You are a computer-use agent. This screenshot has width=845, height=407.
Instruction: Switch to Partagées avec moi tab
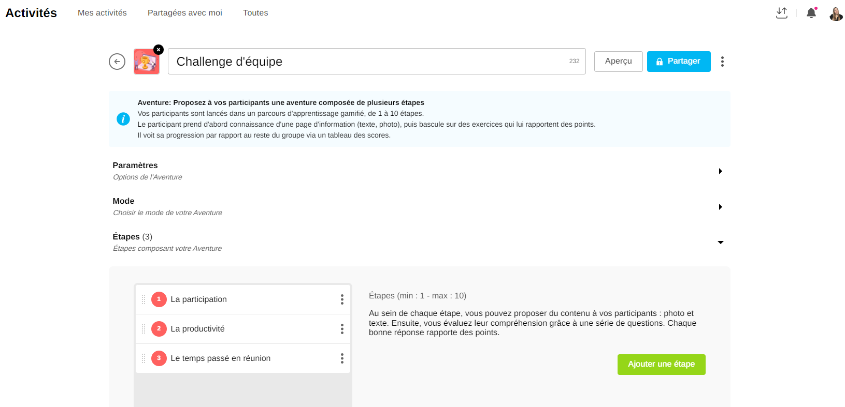tap(184, 13)
